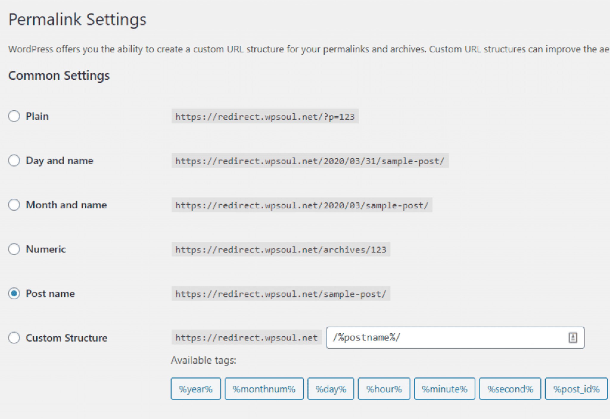Click the Month and name label text

[66, 205]
